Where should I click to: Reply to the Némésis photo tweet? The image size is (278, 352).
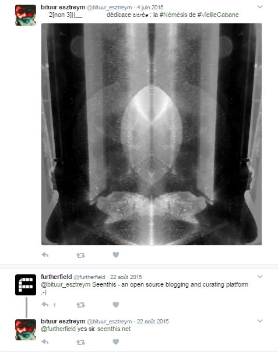[45, 255]
